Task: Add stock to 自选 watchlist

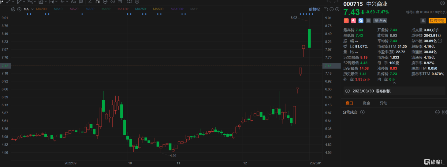Action: 380,21
